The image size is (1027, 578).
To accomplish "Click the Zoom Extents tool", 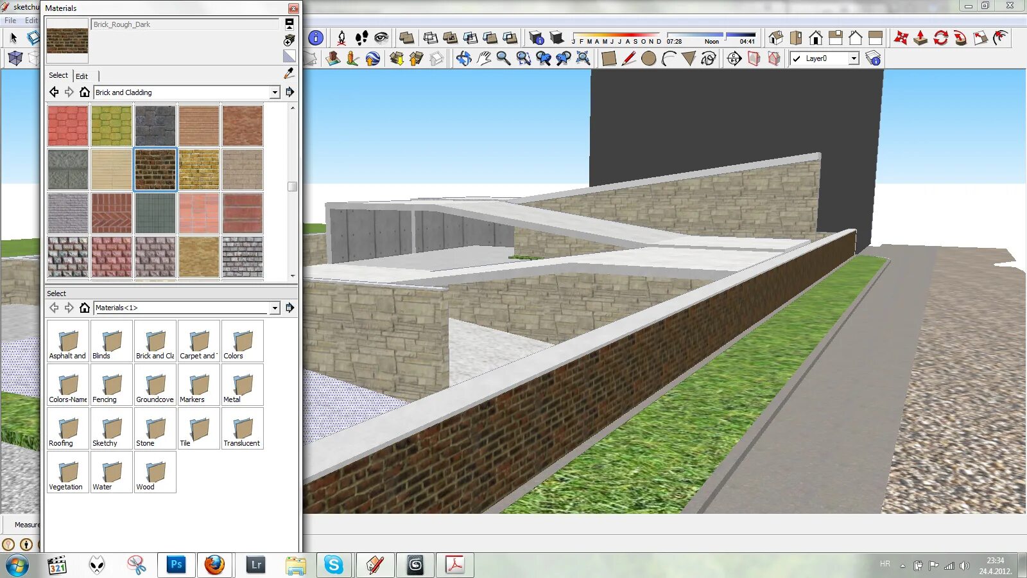I will click(583, 59).
